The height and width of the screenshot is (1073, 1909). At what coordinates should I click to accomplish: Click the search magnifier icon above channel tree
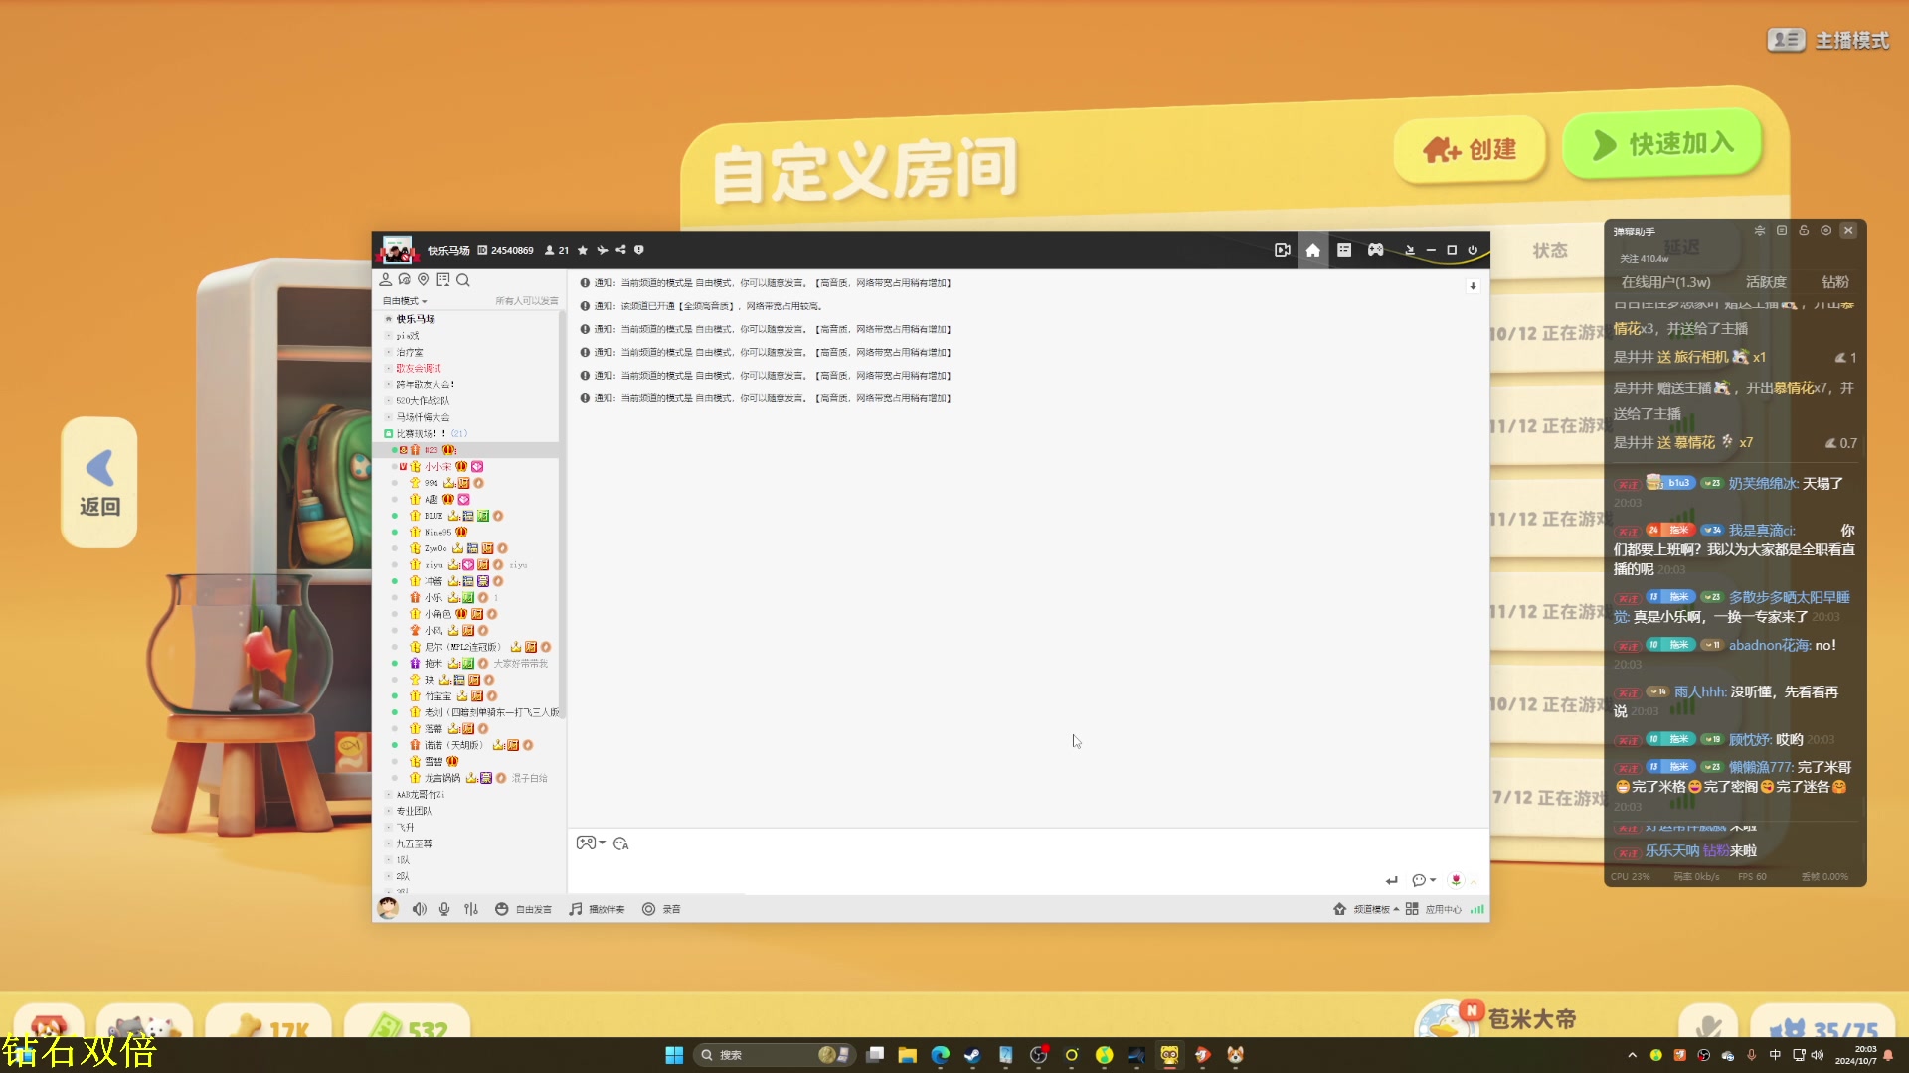pos(463,280)
